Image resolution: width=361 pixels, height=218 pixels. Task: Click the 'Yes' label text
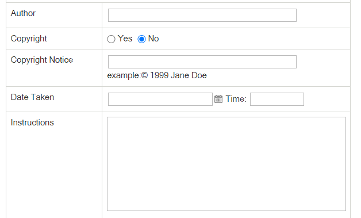(125, 39)
